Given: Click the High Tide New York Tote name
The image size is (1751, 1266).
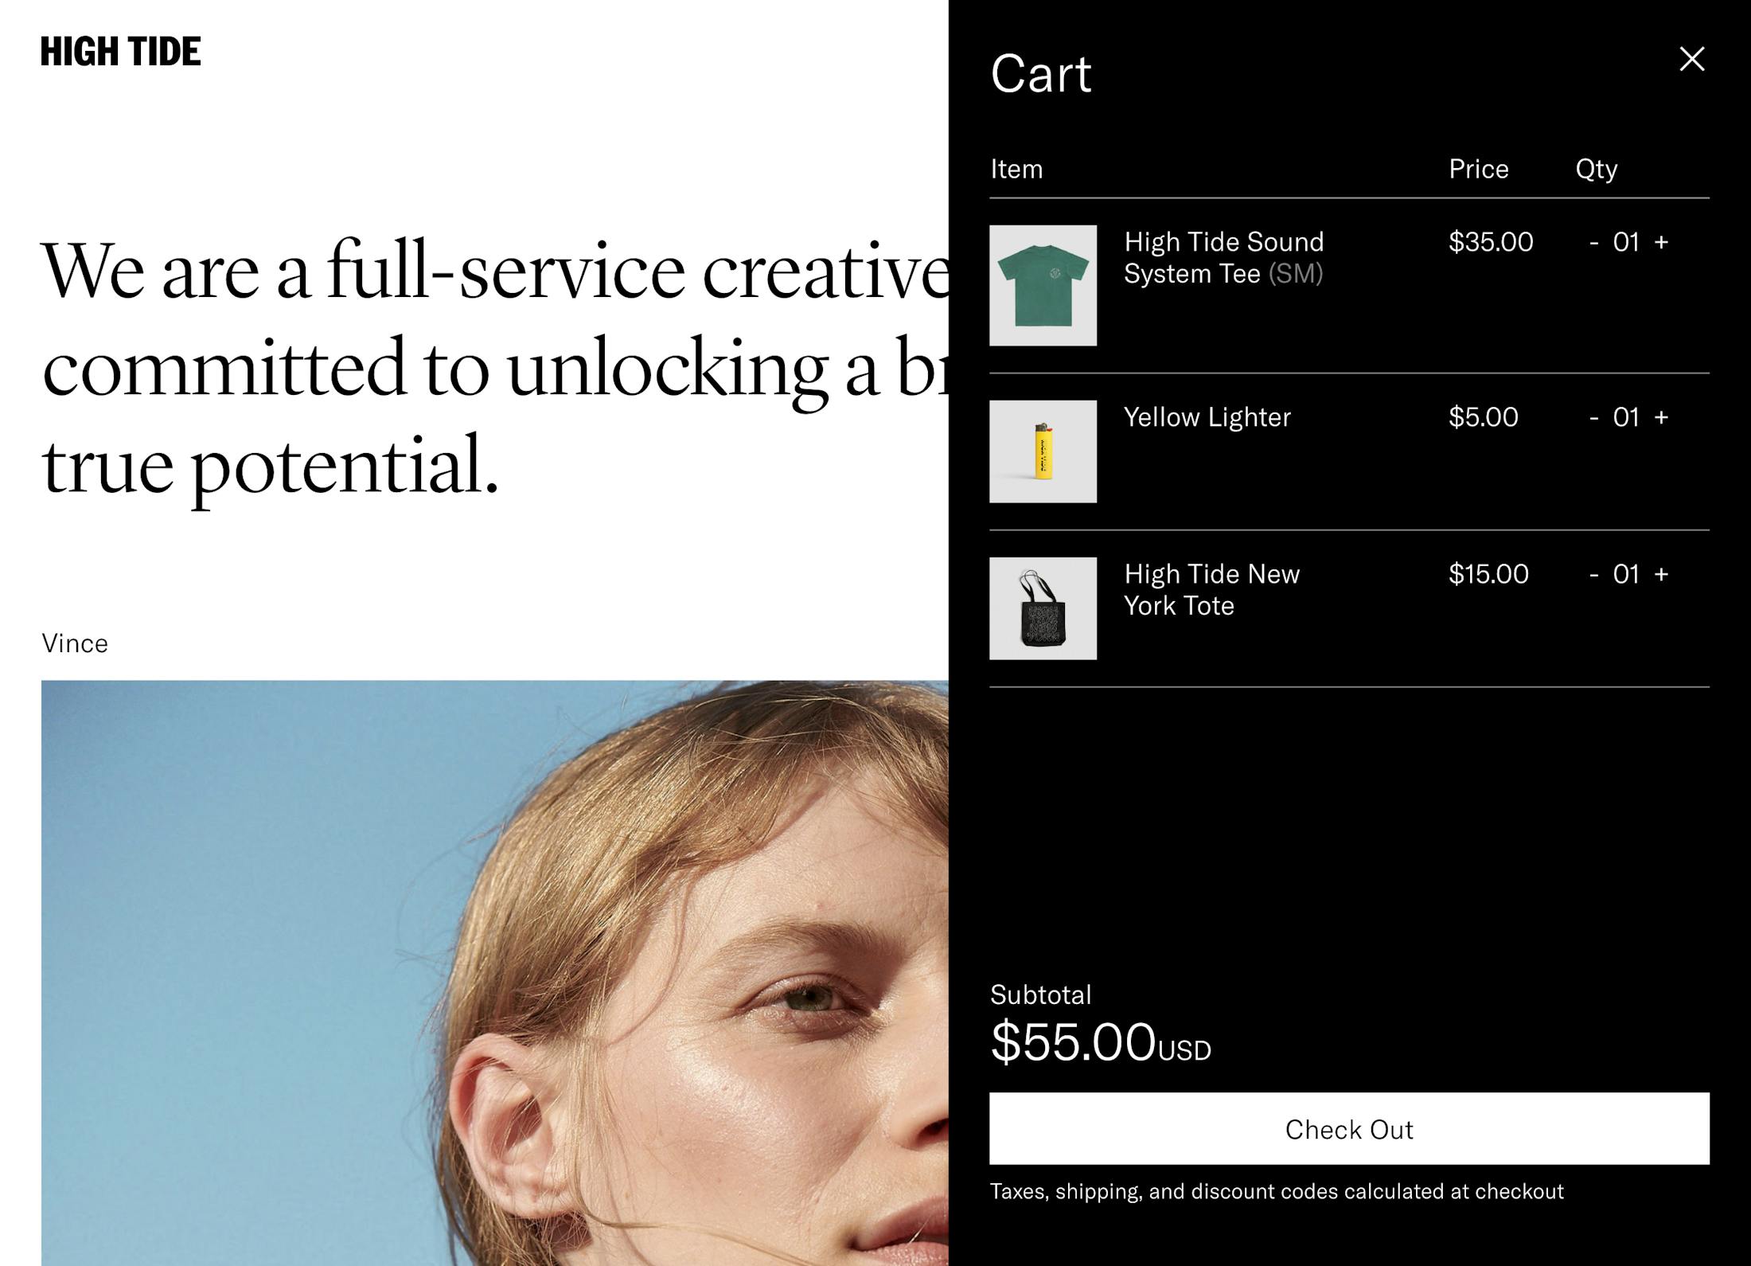Looking at the screenshot, I should point(1211,590).
